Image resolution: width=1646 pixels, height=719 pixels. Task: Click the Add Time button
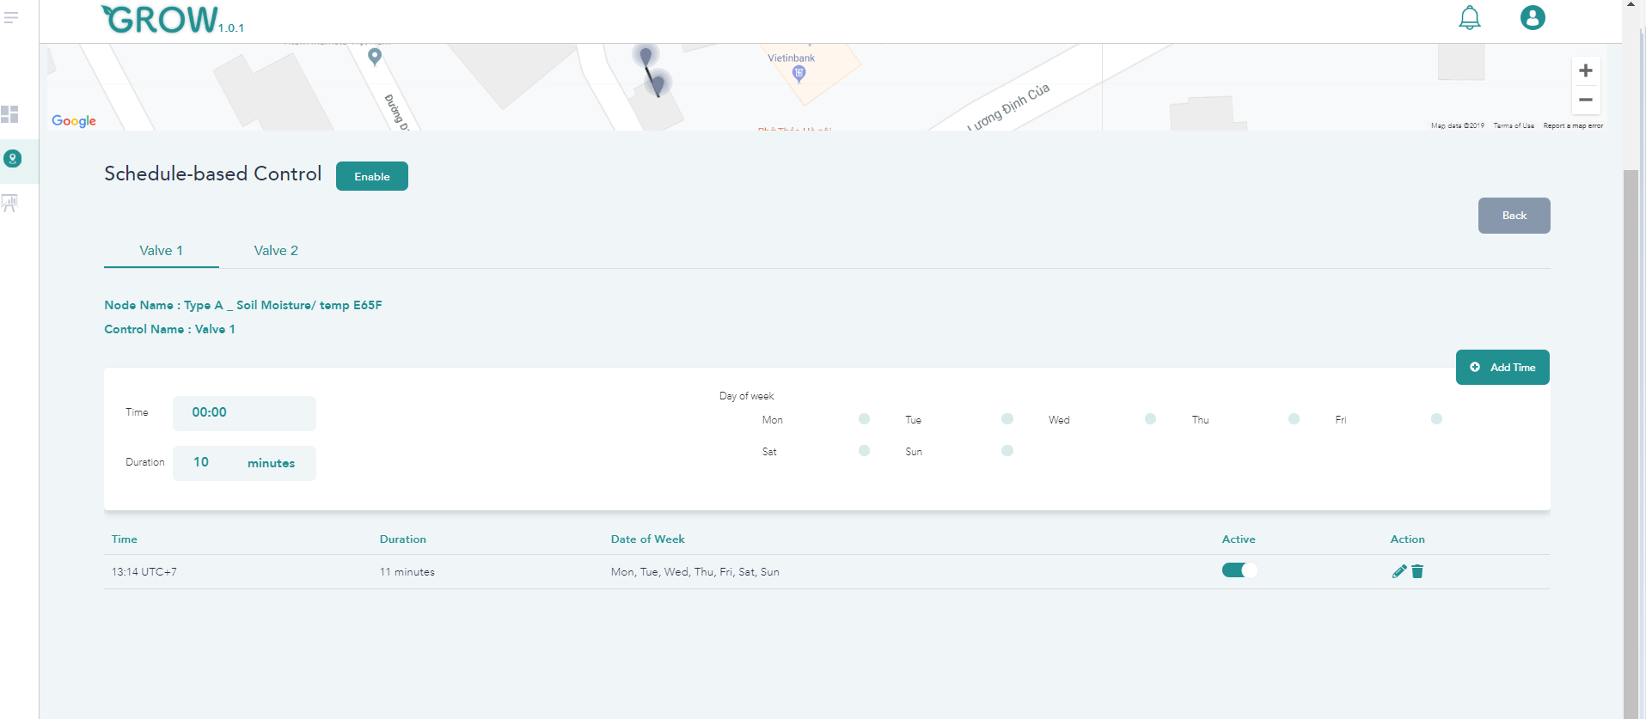[1502, 368]
